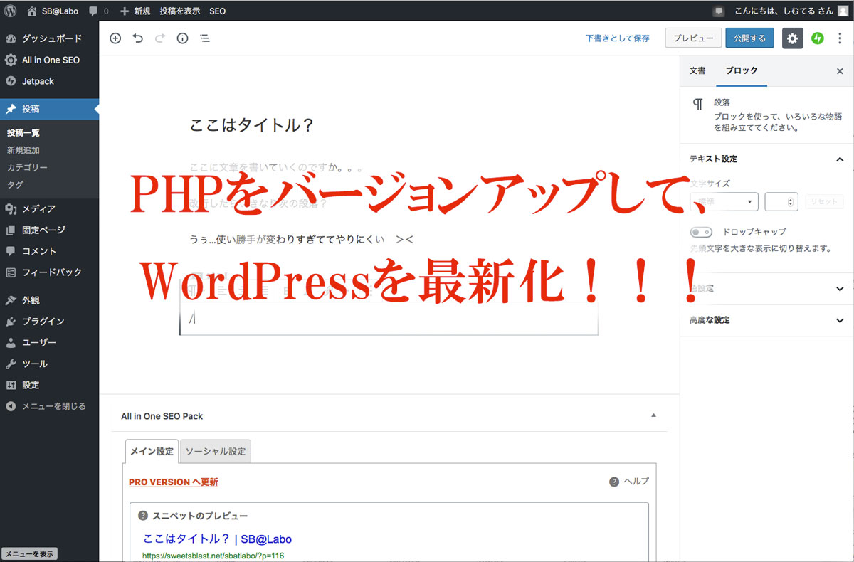Click the redo arrow icon
854x562 pixels.
pyautogui.click(x=160, y=38)
